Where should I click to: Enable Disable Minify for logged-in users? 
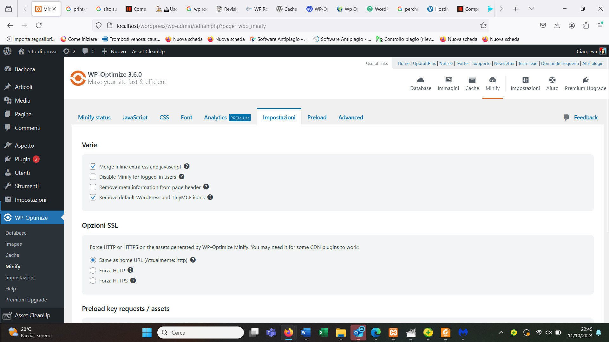point(93,177)
